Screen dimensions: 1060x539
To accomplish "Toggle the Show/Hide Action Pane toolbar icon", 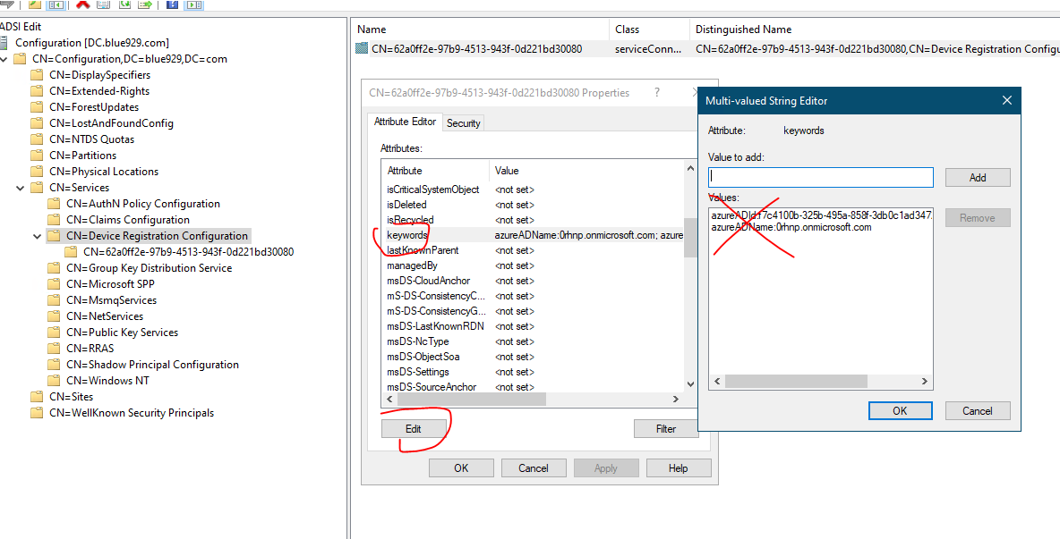I will click(x=194, y=4).
